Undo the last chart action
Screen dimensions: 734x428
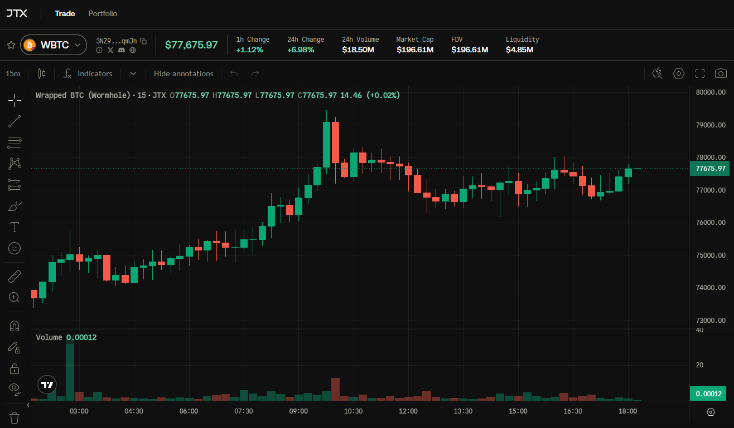tap(234, 73)
